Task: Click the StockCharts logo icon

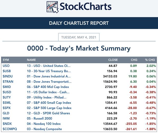Action: pyautogui.click(x=53, y=7)
